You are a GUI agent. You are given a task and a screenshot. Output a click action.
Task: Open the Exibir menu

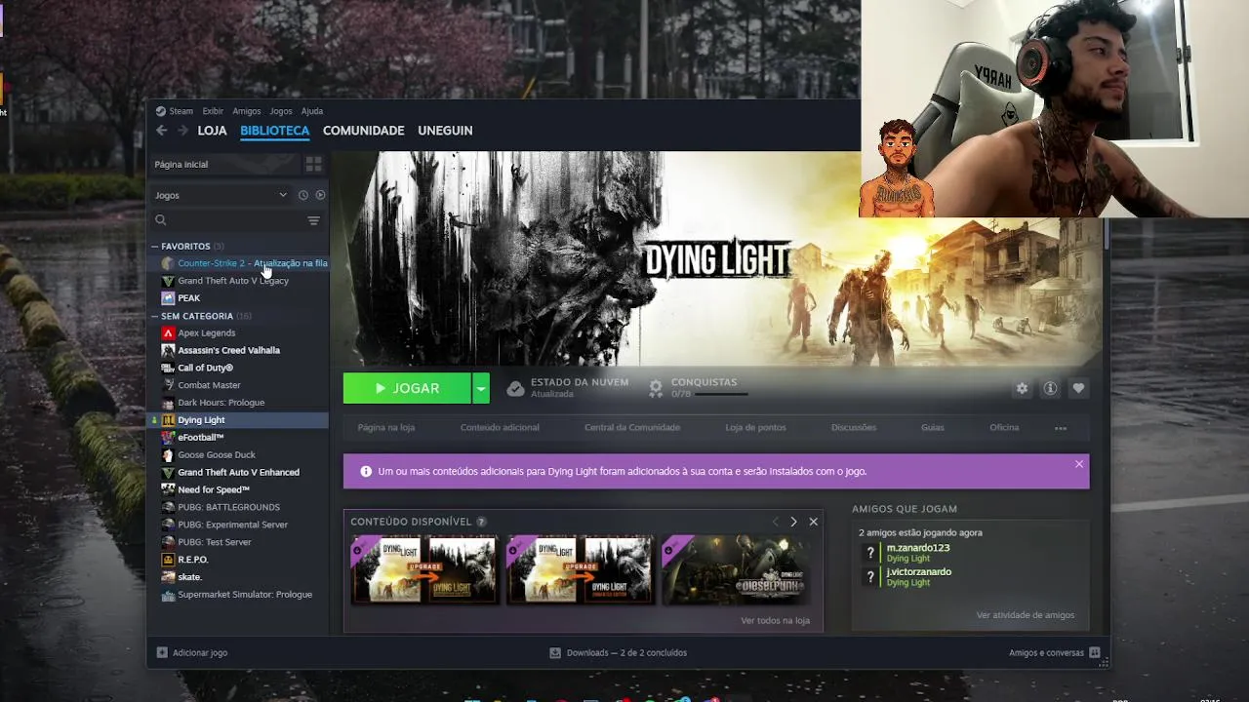[x=213, y=111]
